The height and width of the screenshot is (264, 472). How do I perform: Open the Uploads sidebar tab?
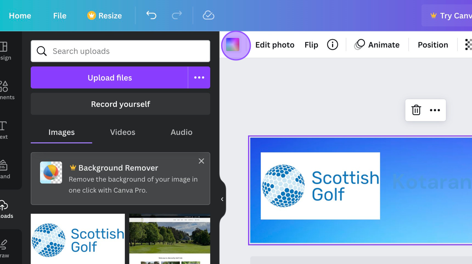(6, 209)
